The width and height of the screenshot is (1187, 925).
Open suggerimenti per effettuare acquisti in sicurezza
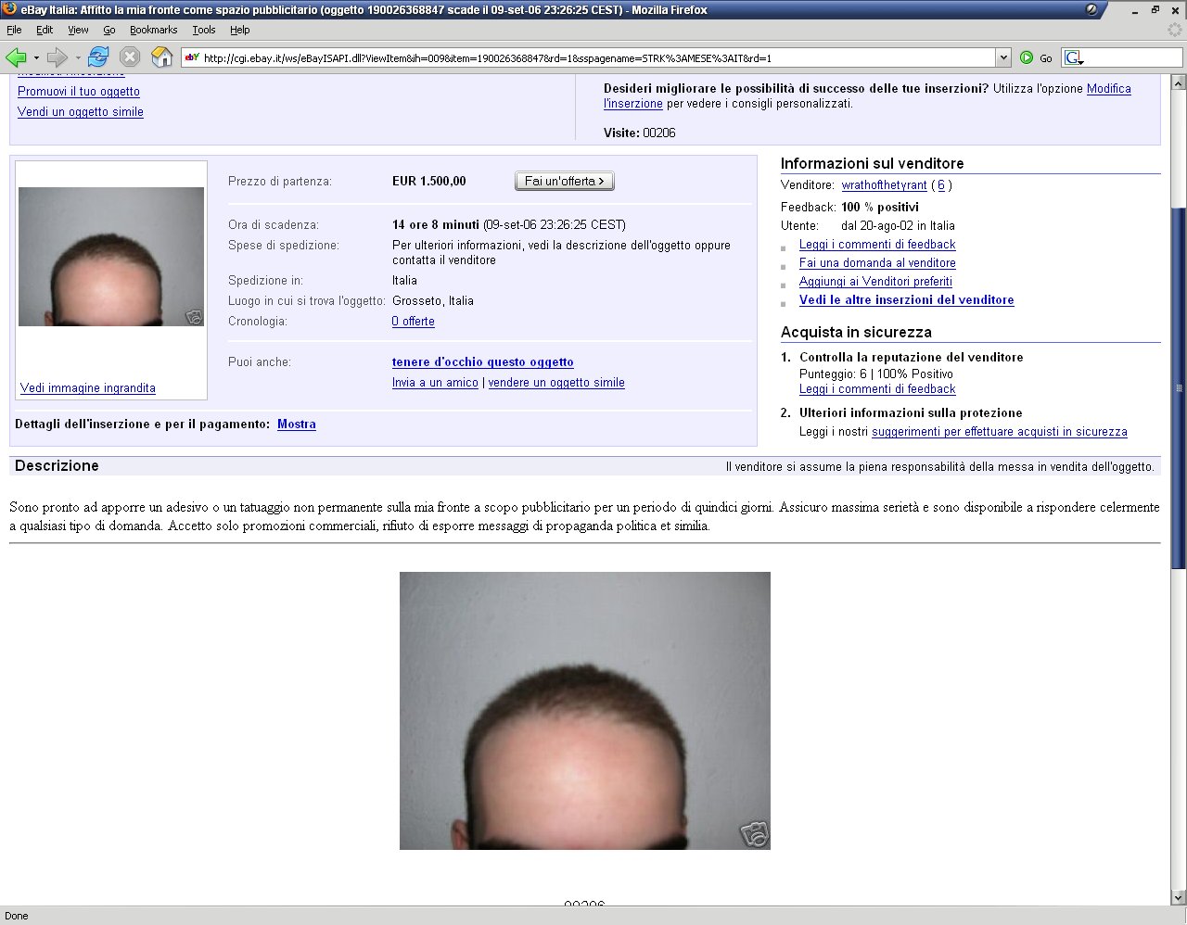(x=1000, y=431)
